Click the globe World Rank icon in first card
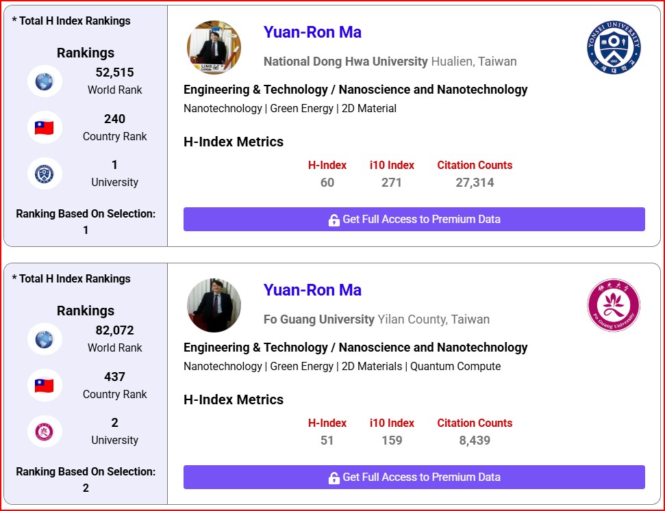Screen dimensions: 665x511 (44, 81)
